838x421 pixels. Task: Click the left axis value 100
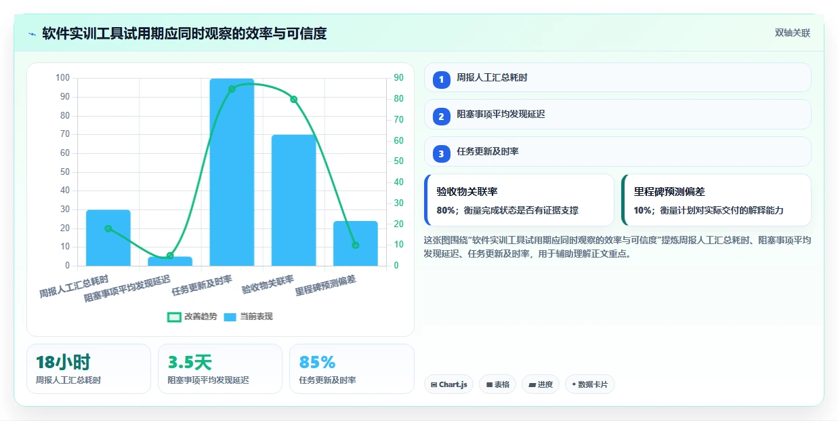pyautogui.click(x=62, y=78)
